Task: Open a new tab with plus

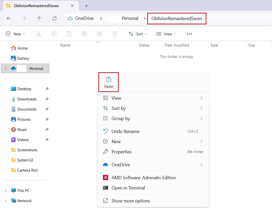Action: (86, 6)
